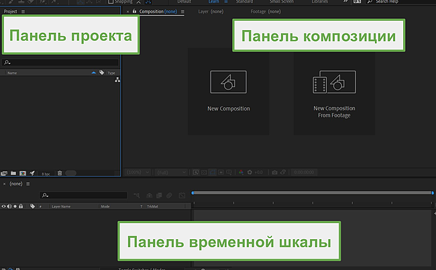Click the Project panel search field
The image size is (436, 270).
pos(60,62)
